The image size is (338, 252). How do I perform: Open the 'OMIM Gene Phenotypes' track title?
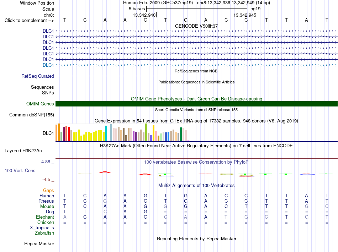(x=196, y=99)
